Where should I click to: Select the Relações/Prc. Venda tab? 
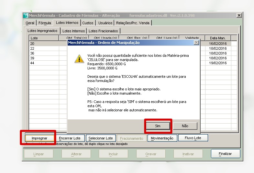133,23
